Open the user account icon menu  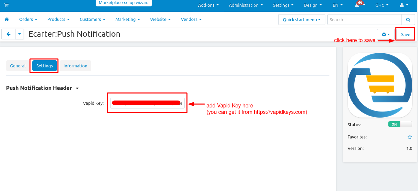point(404,5)
